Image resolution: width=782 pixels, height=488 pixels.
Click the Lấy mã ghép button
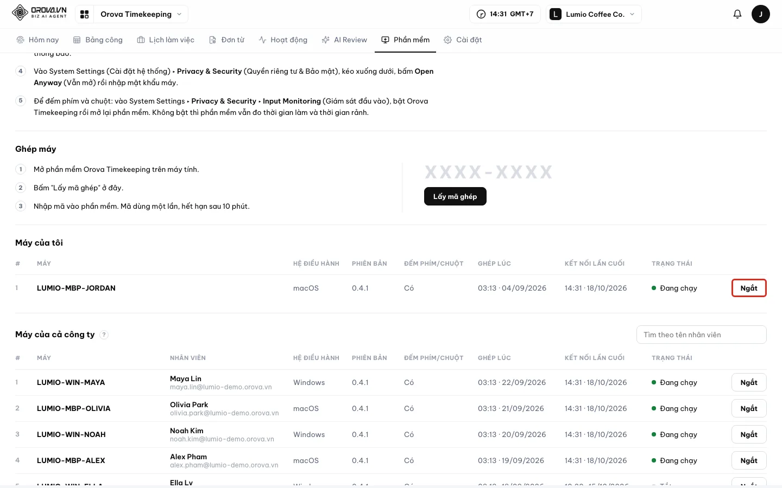(455, 196)
